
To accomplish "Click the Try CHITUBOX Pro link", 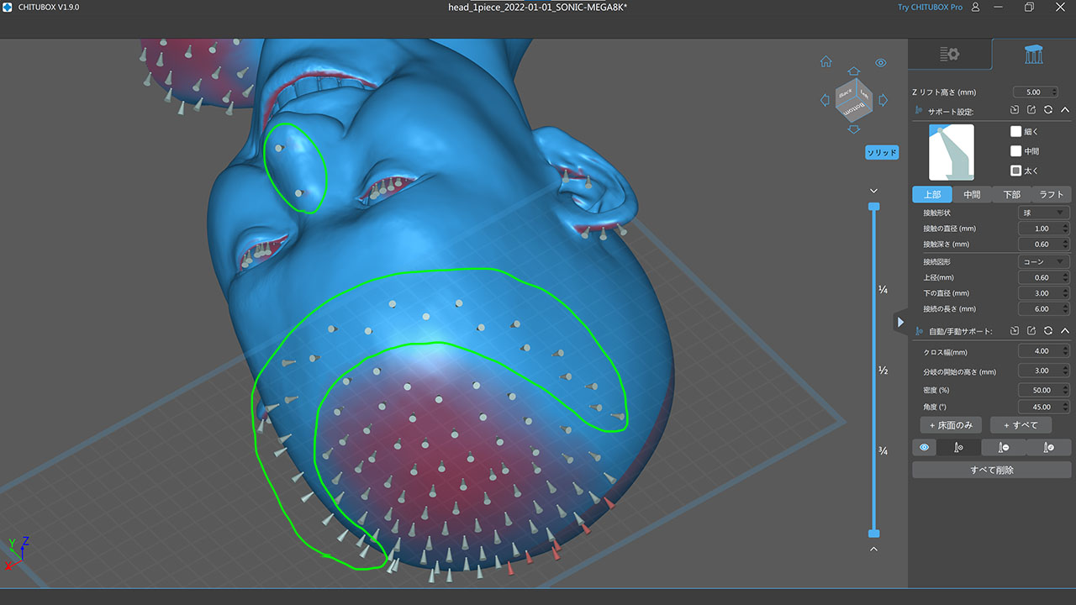I will click(929, 8).
